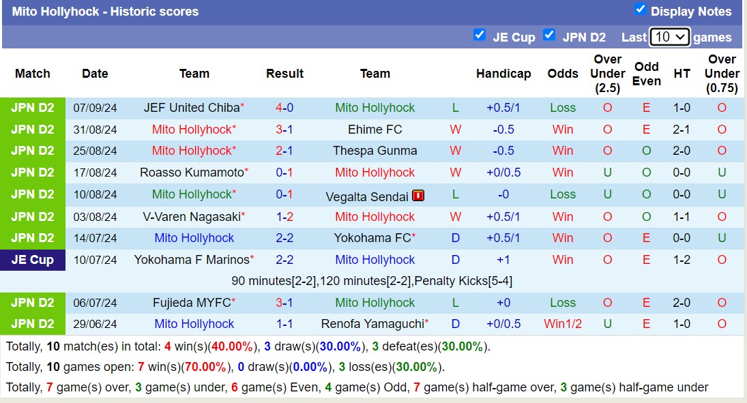Toggle the Display Notes checkbox
This screenshot has width=747, height=403.
(640, 10)
